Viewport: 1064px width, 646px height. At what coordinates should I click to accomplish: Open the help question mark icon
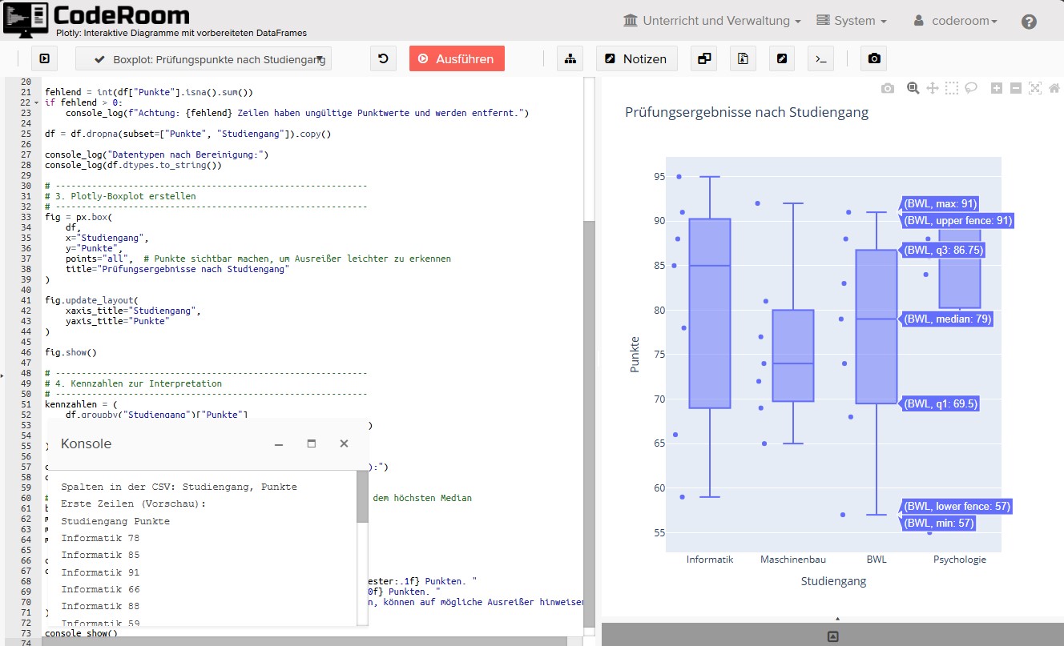(1030, 22)
